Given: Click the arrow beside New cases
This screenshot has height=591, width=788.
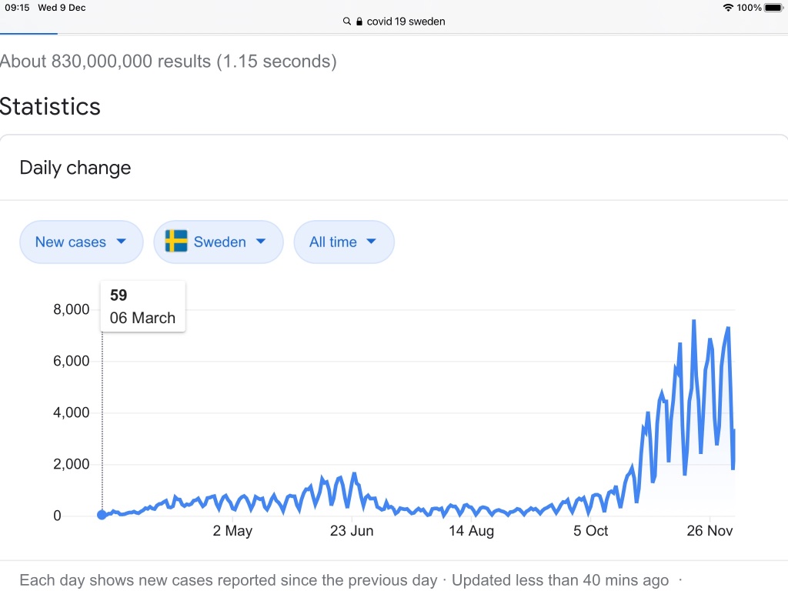Looking at the screenshot, I should coord(121,242).
